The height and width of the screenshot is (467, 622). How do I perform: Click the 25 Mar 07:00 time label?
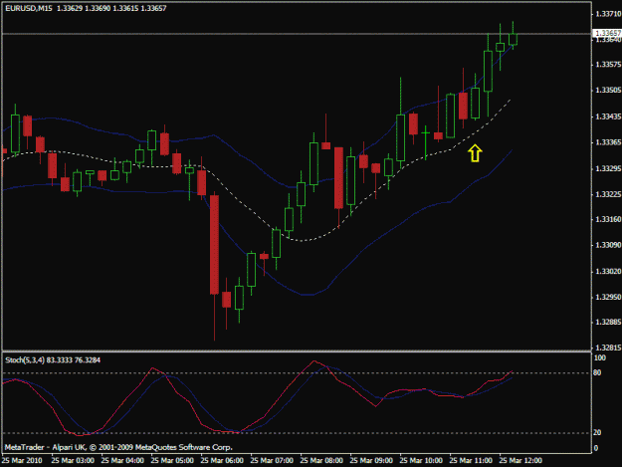[272, 460]
